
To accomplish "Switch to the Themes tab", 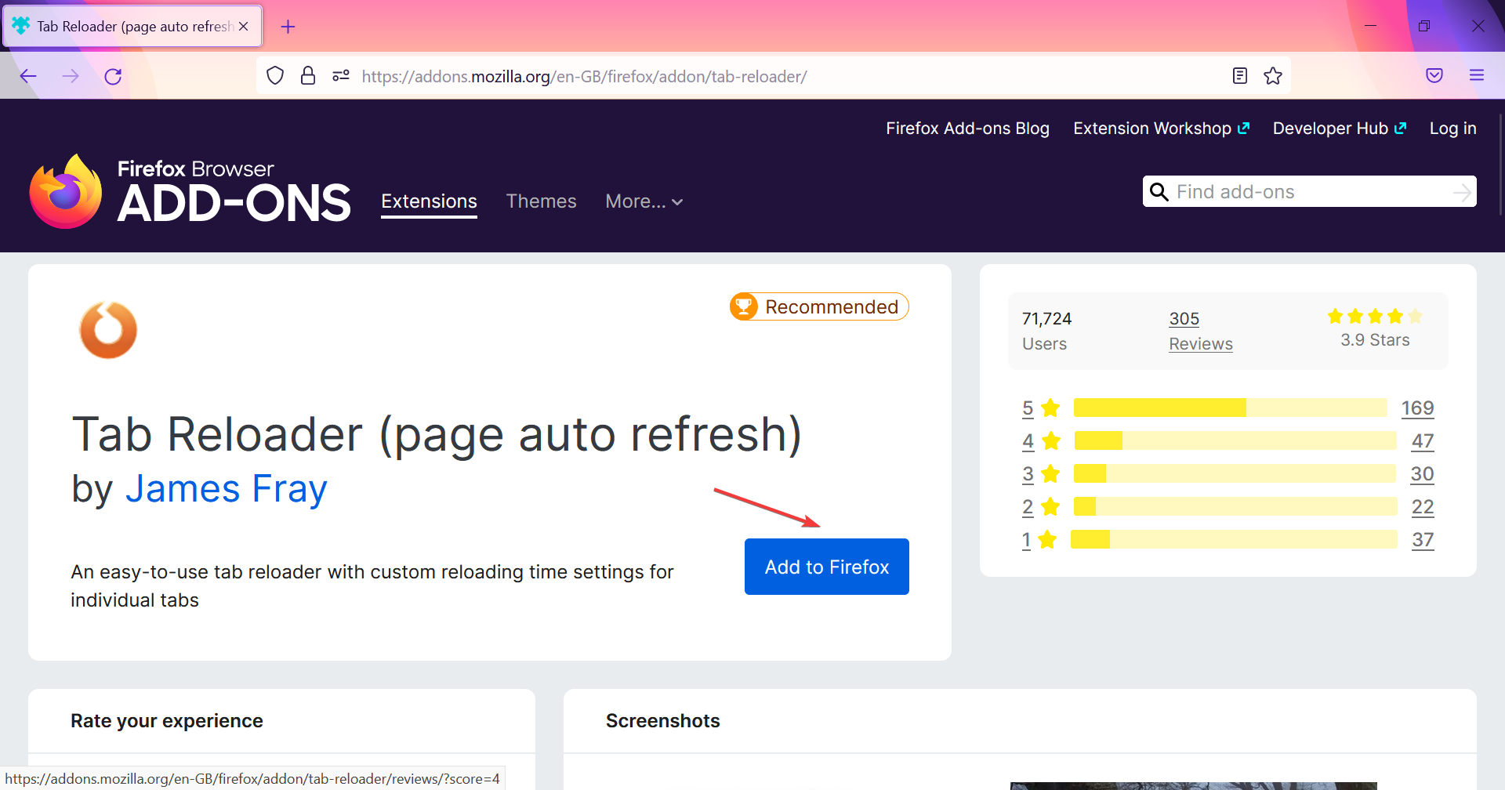I will pos(541,201).
